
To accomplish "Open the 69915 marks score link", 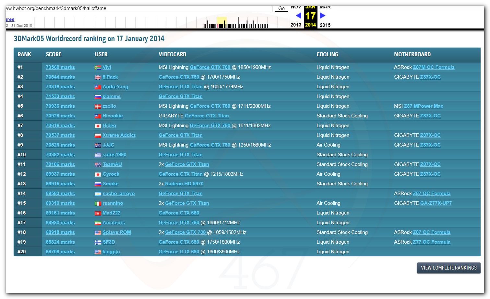I will coord(60,184).
